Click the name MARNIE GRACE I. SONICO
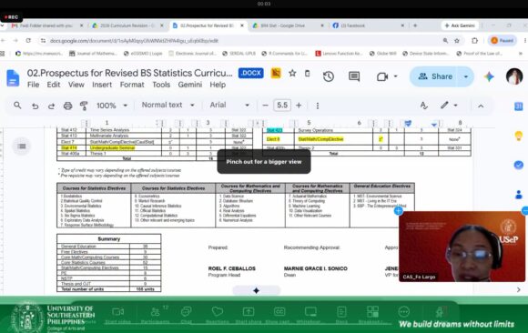The width and height of the screenshot is (528, 333). point(316,268)
